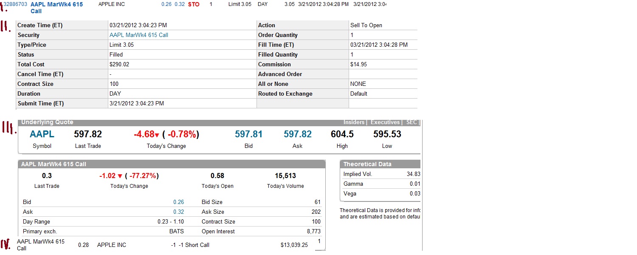637x255 pixels.
Task: Select the Type/Price value Limit 3.05
Action: coord(121,45)
